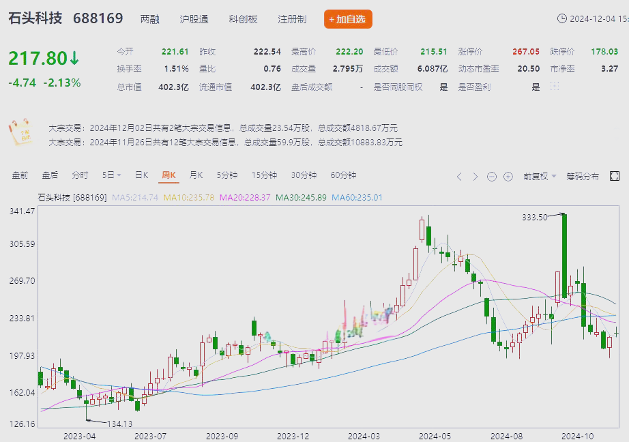Click right arrow to pan chart forward
The width and height of the screenshot is (629, 442).
(474, 176)
